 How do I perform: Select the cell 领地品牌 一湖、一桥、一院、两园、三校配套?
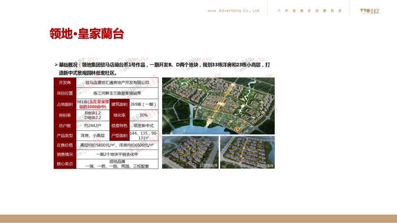point(117,164)
